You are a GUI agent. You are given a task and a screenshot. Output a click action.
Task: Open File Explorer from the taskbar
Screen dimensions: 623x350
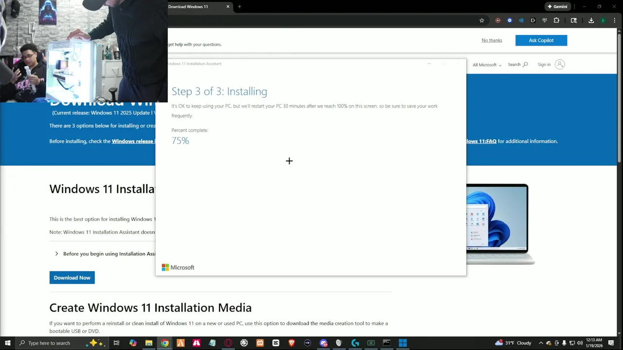(x=149, y=343)
